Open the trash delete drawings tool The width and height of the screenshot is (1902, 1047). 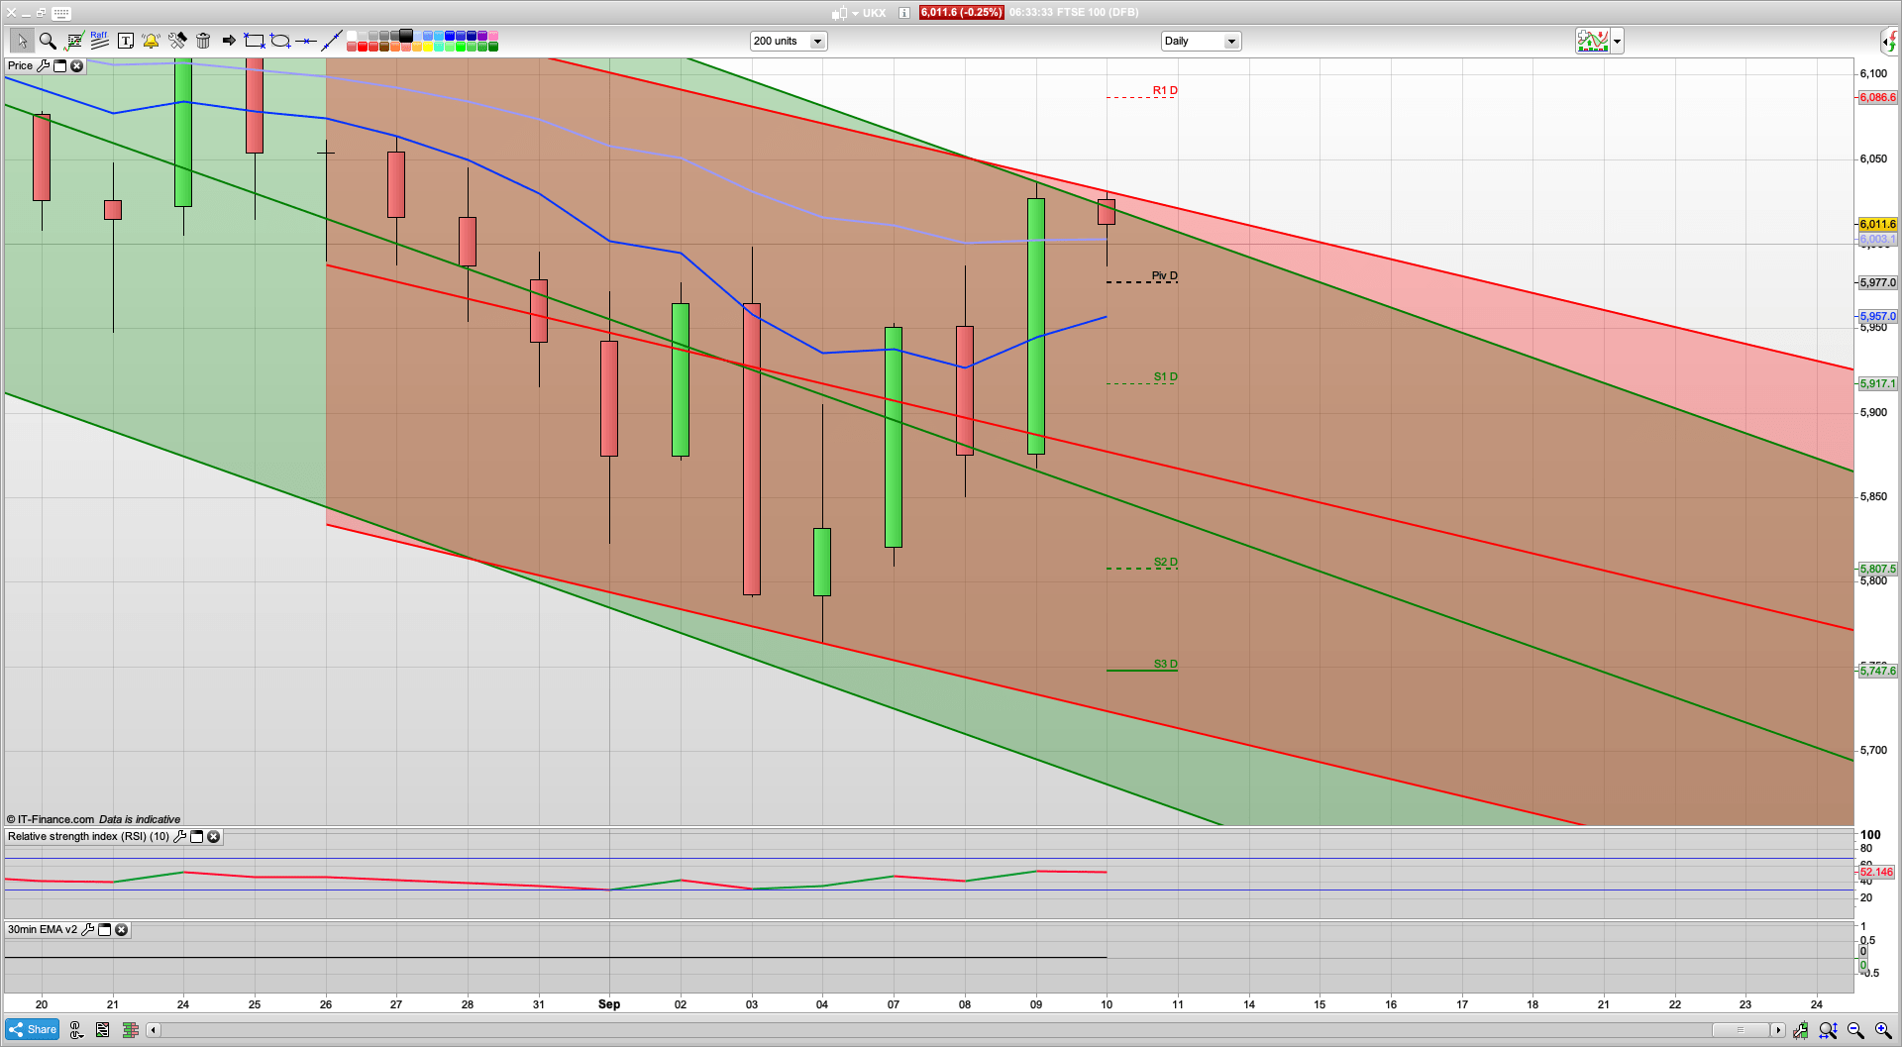(x=203, y=41)
